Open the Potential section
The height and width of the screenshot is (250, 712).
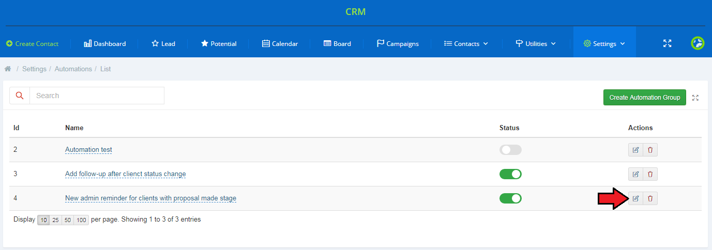click(218, 44)
